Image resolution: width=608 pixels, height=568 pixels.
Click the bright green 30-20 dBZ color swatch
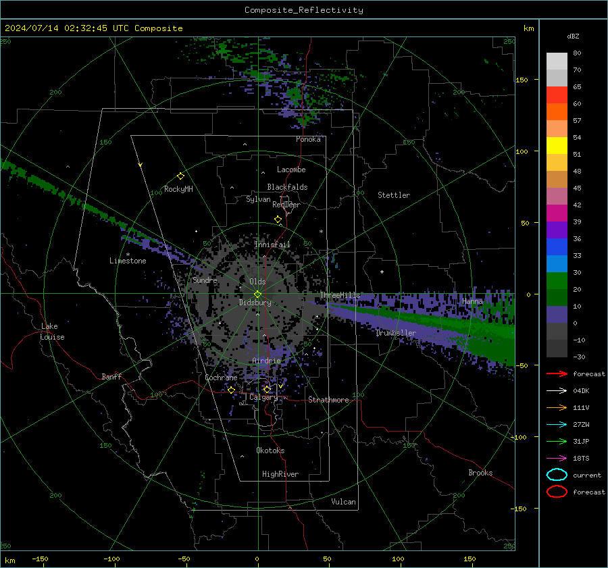click(x=557, y=281)
